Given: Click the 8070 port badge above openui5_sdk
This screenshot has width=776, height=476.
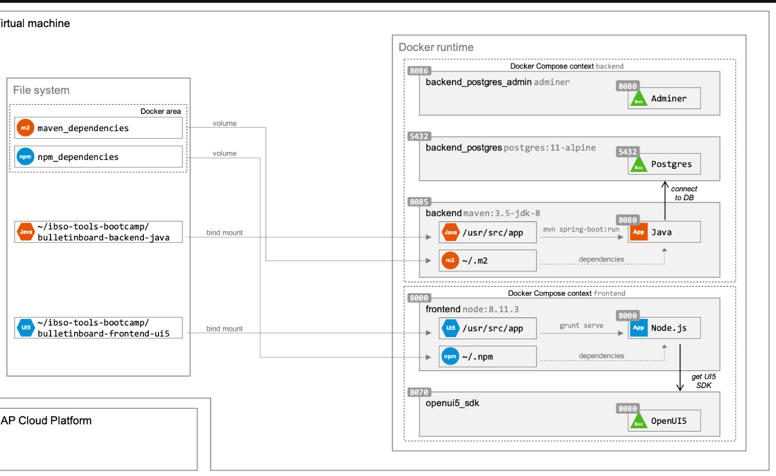Looking at the screenshot, I should (419, 392).
